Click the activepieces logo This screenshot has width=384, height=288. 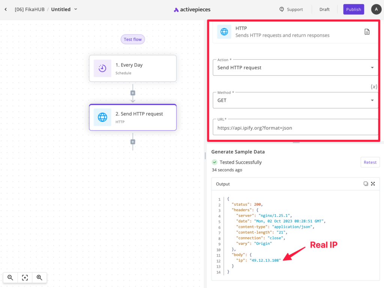pyautogui.click(x=192, y=9)
